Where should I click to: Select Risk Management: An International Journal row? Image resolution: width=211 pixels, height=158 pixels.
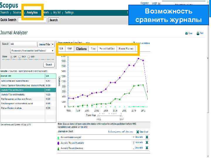(28, 104)
